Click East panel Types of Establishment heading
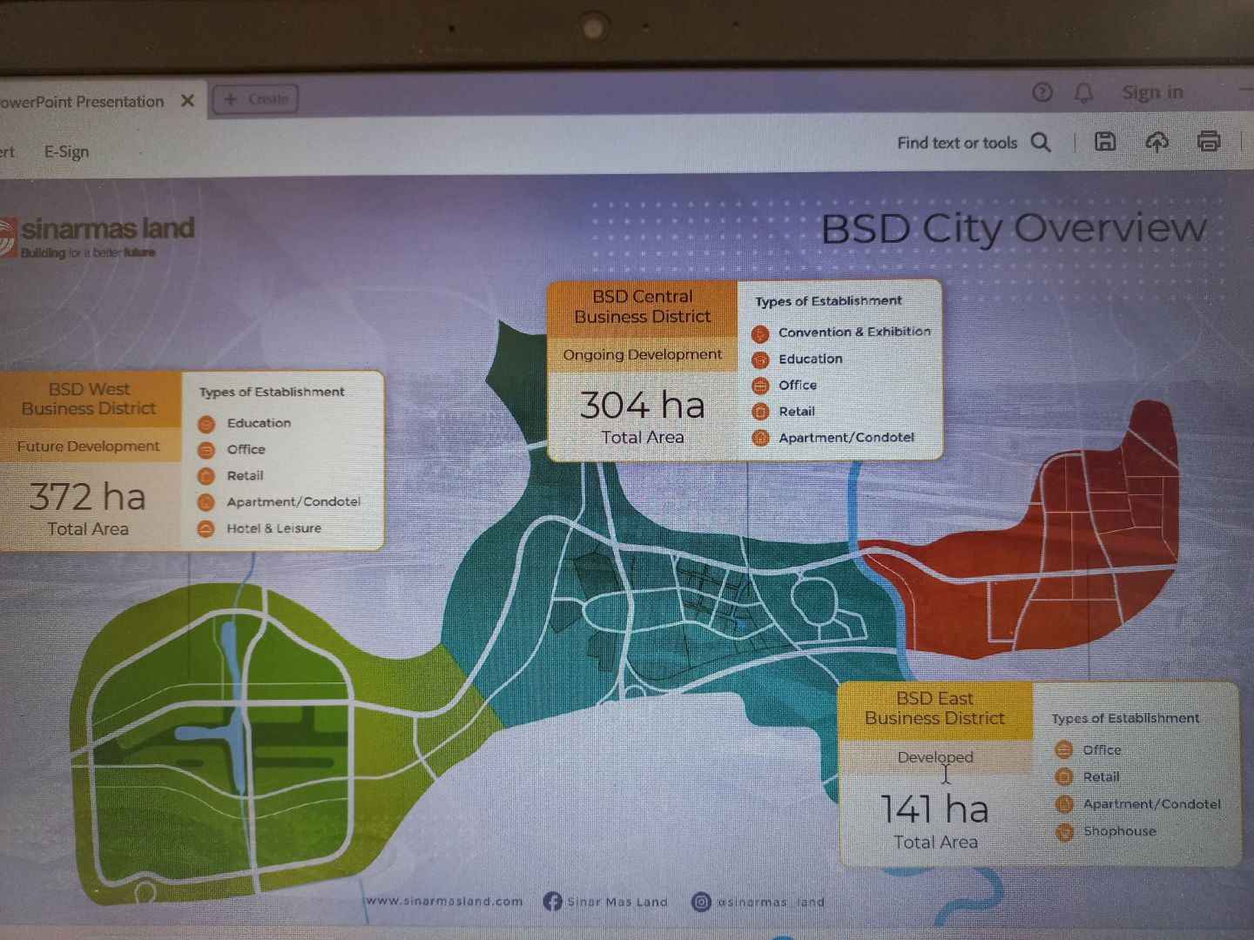 (1125, 719)
